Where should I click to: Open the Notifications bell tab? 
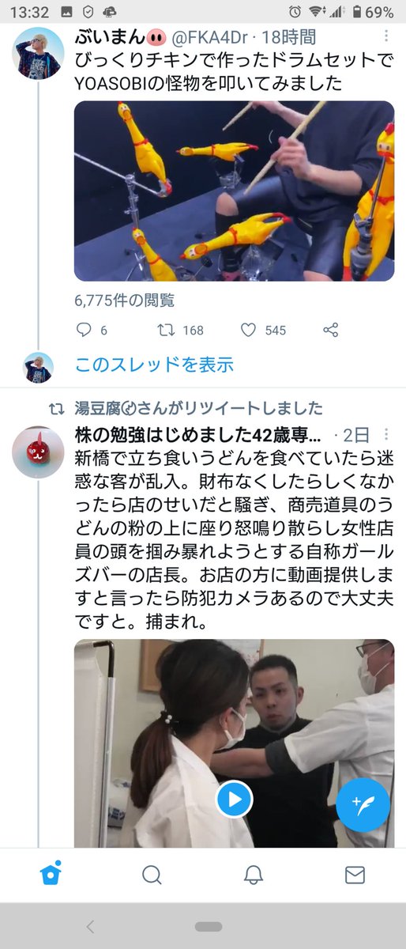click(253, 874)
